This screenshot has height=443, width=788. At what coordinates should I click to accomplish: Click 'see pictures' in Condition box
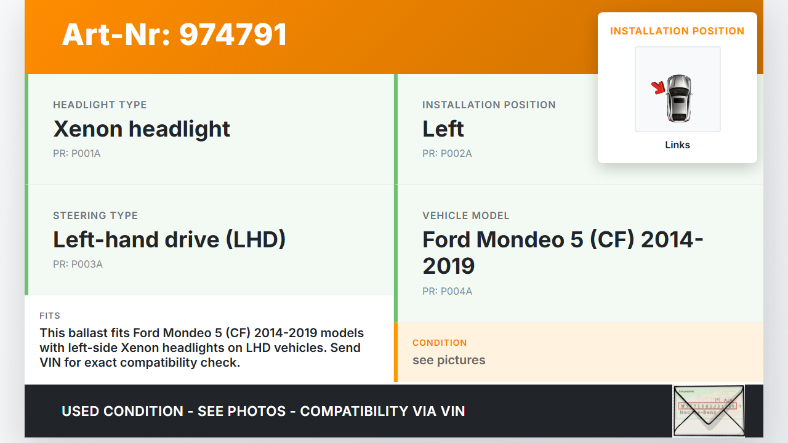(449, 360)
